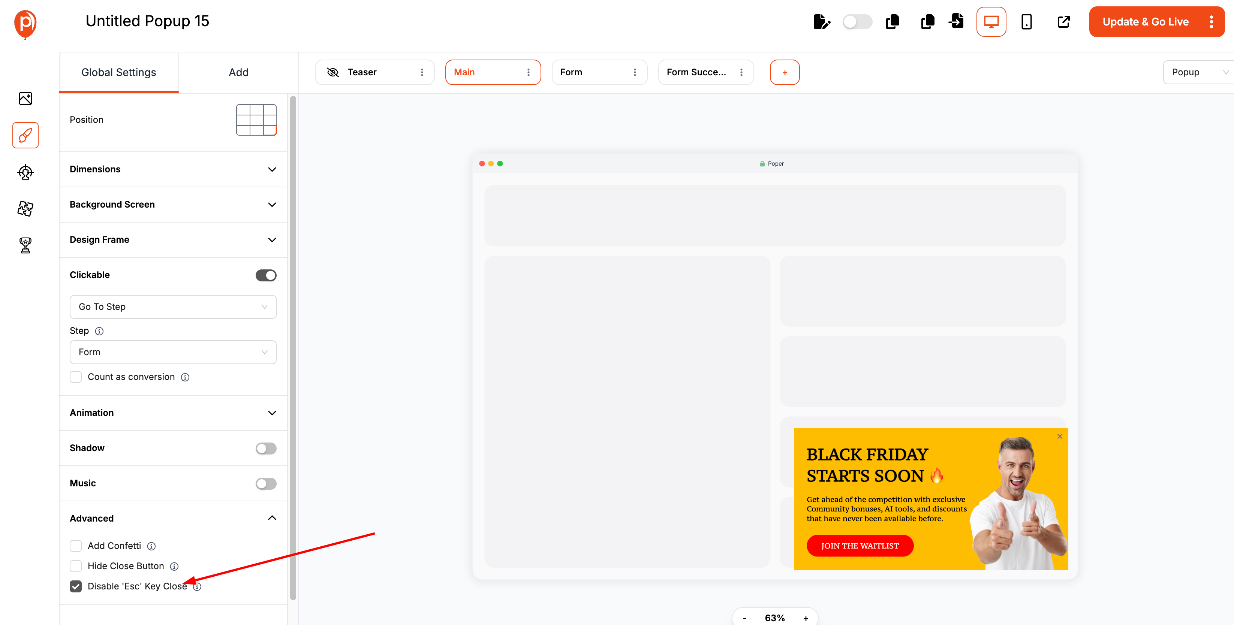Open popup preview in new window
This screenshot has height=625, width=1234.
click(x=1063, y=22)
